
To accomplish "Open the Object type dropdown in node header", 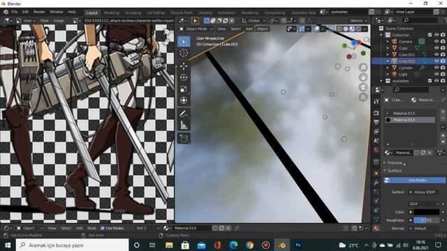I will [x=29, y=228].
